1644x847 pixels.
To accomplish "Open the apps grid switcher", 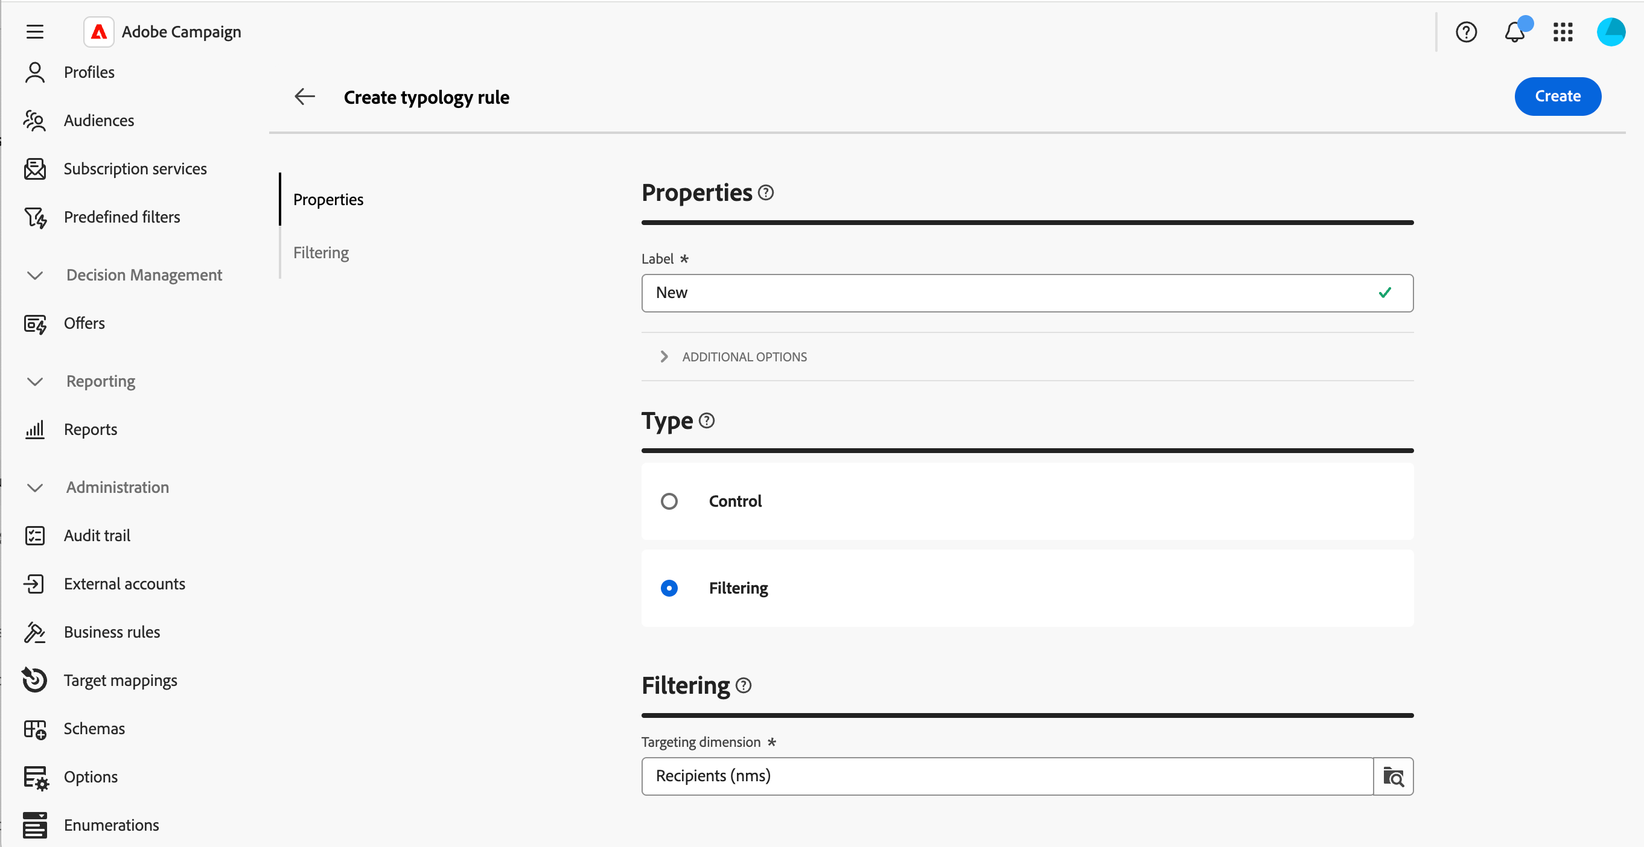I will coord(1563,31).
